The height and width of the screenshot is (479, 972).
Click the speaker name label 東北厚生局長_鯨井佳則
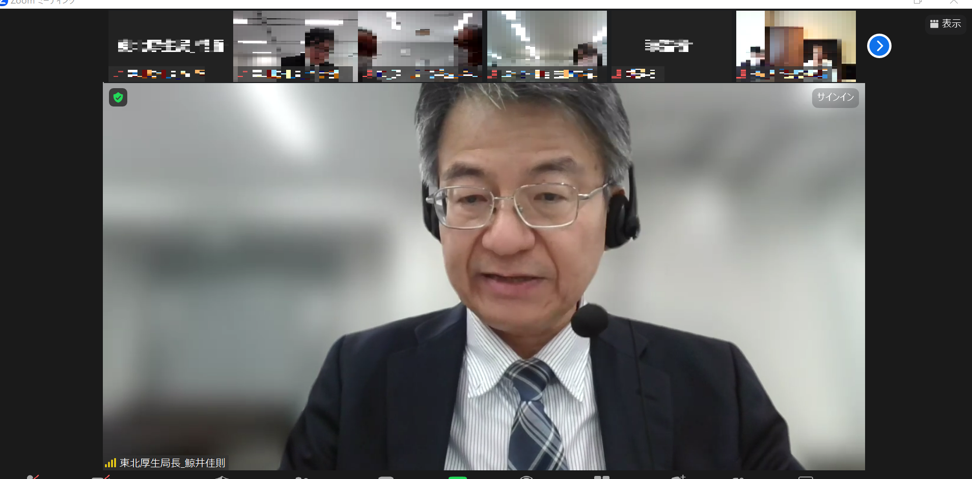pos(172,463)
